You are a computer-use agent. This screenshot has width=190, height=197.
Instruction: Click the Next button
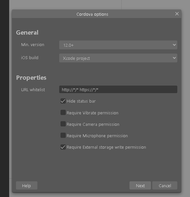coord(140,186)
